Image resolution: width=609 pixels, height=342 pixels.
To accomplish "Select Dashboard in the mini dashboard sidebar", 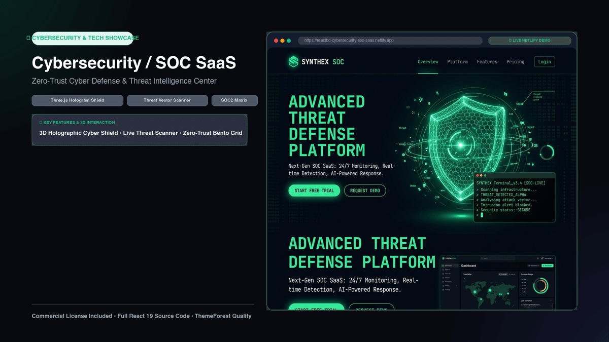I will [x=450, y=265].
